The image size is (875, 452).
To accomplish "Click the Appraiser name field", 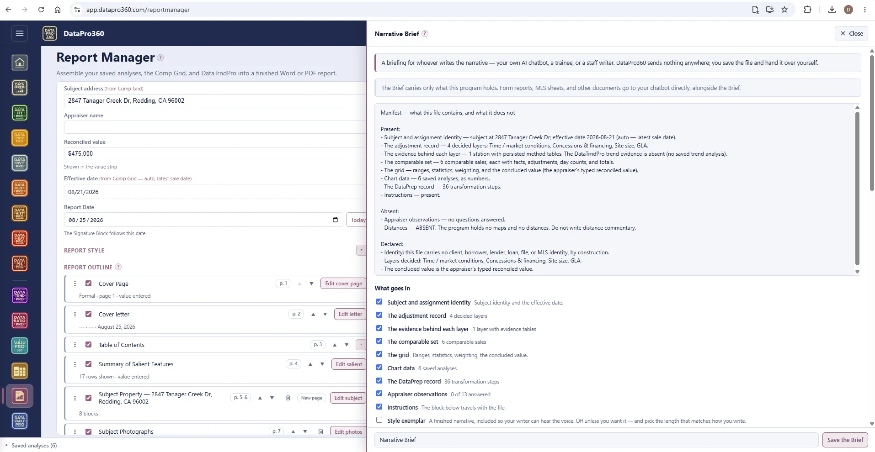I will click(x=215, y=127).
